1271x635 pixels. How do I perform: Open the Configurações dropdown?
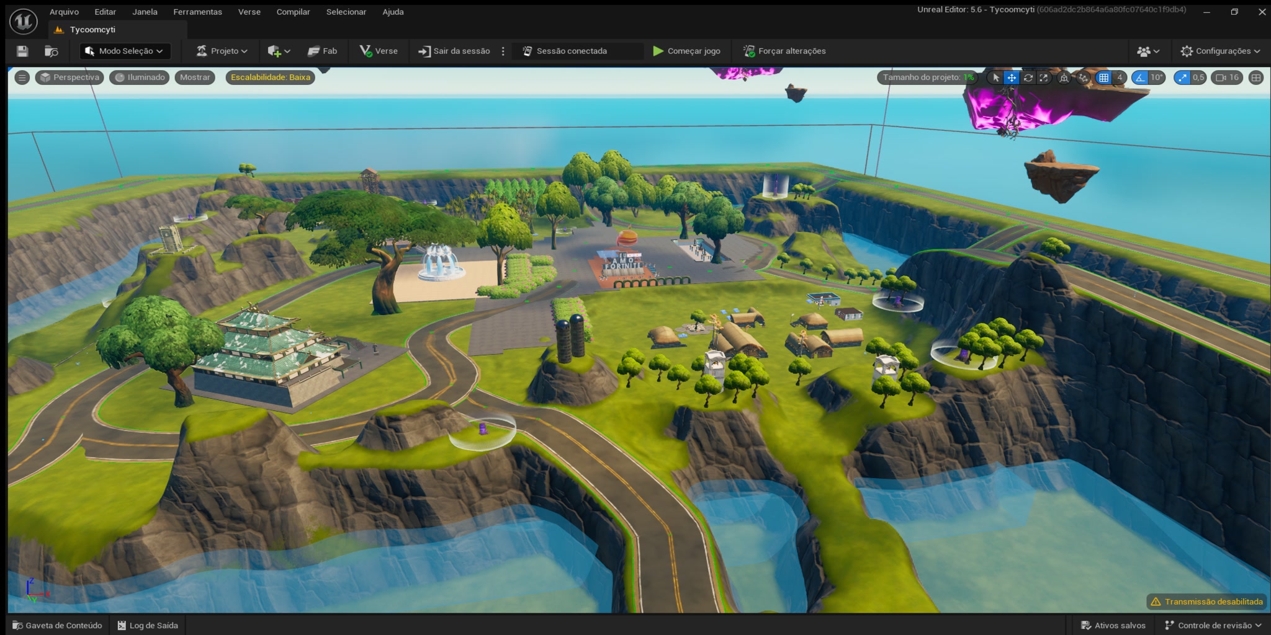point(1220,51)
